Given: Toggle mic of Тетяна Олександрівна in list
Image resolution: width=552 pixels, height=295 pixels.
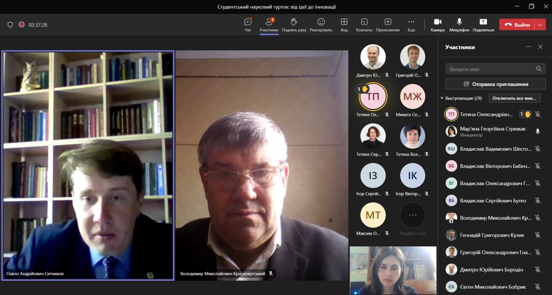Looking at the screenshot, I should coord(538,114).
